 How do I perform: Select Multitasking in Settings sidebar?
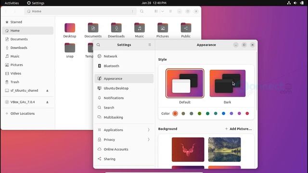click(124, 117)
